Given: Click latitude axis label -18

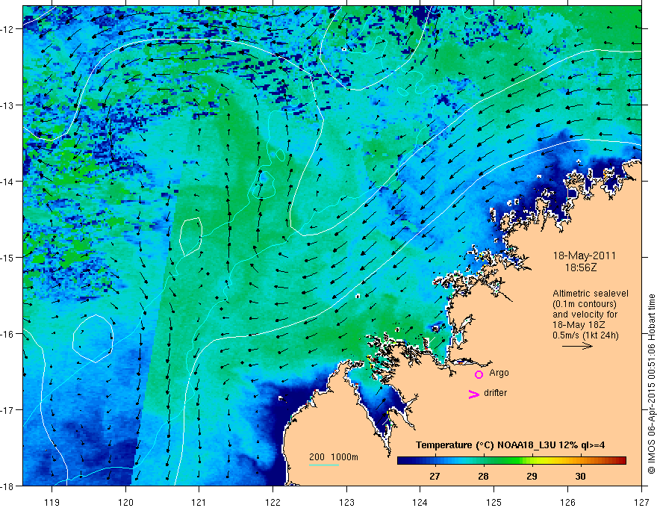Looking at the screenshot, I should pos(8,486).
